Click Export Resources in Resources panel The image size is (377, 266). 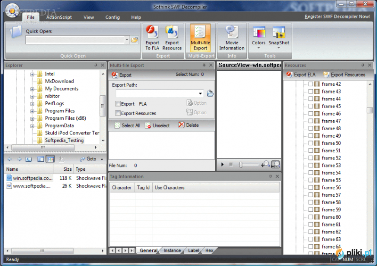pos(344,75)
